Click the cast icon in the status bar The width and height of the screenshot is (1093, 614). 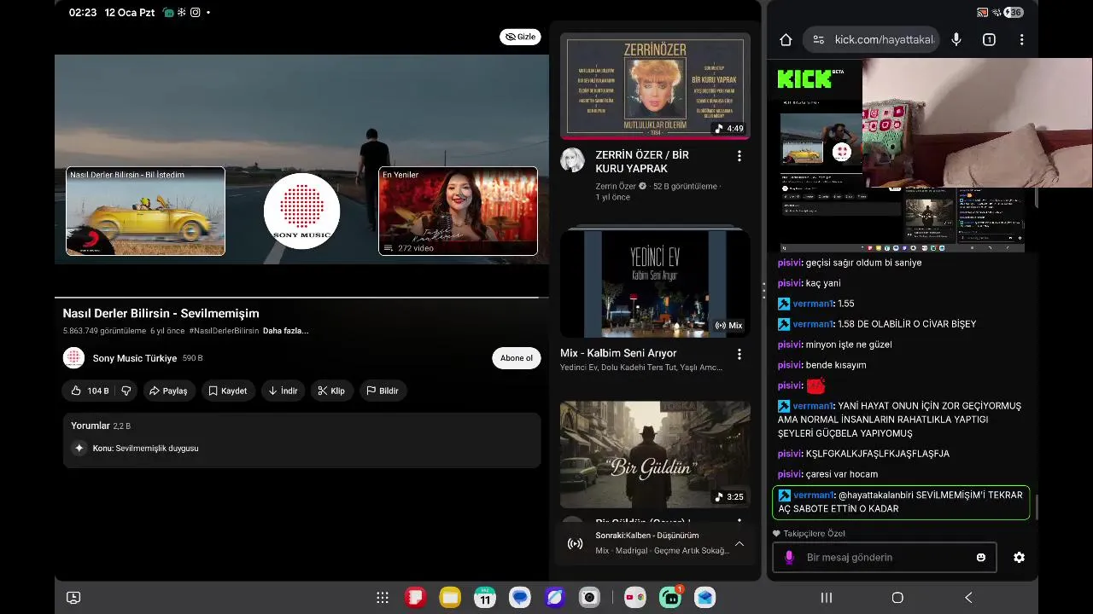pos(982,13)
